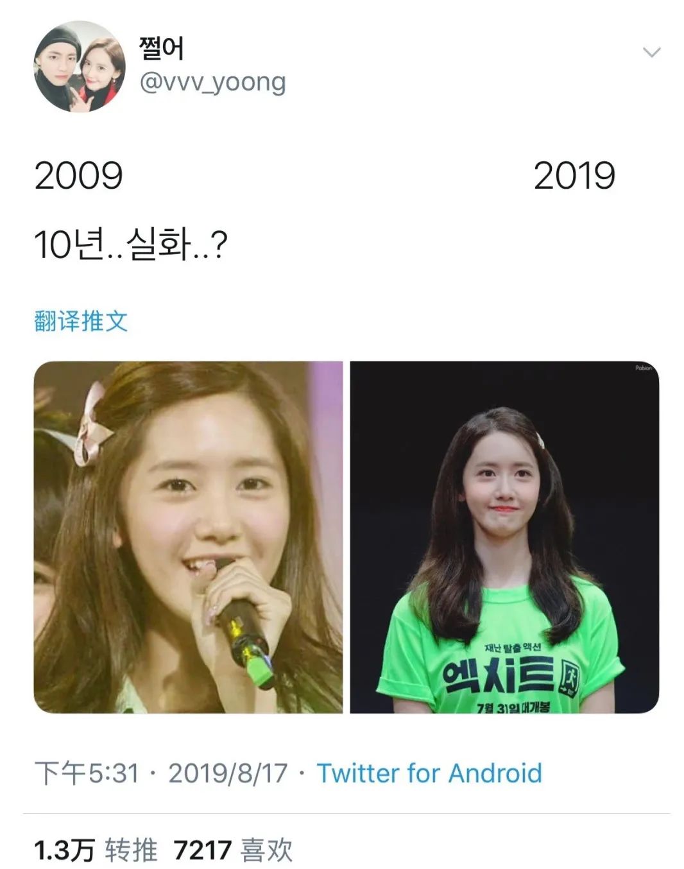Tap the 转推 label
The image size is (684, 869).
click(x=131, y=850)
